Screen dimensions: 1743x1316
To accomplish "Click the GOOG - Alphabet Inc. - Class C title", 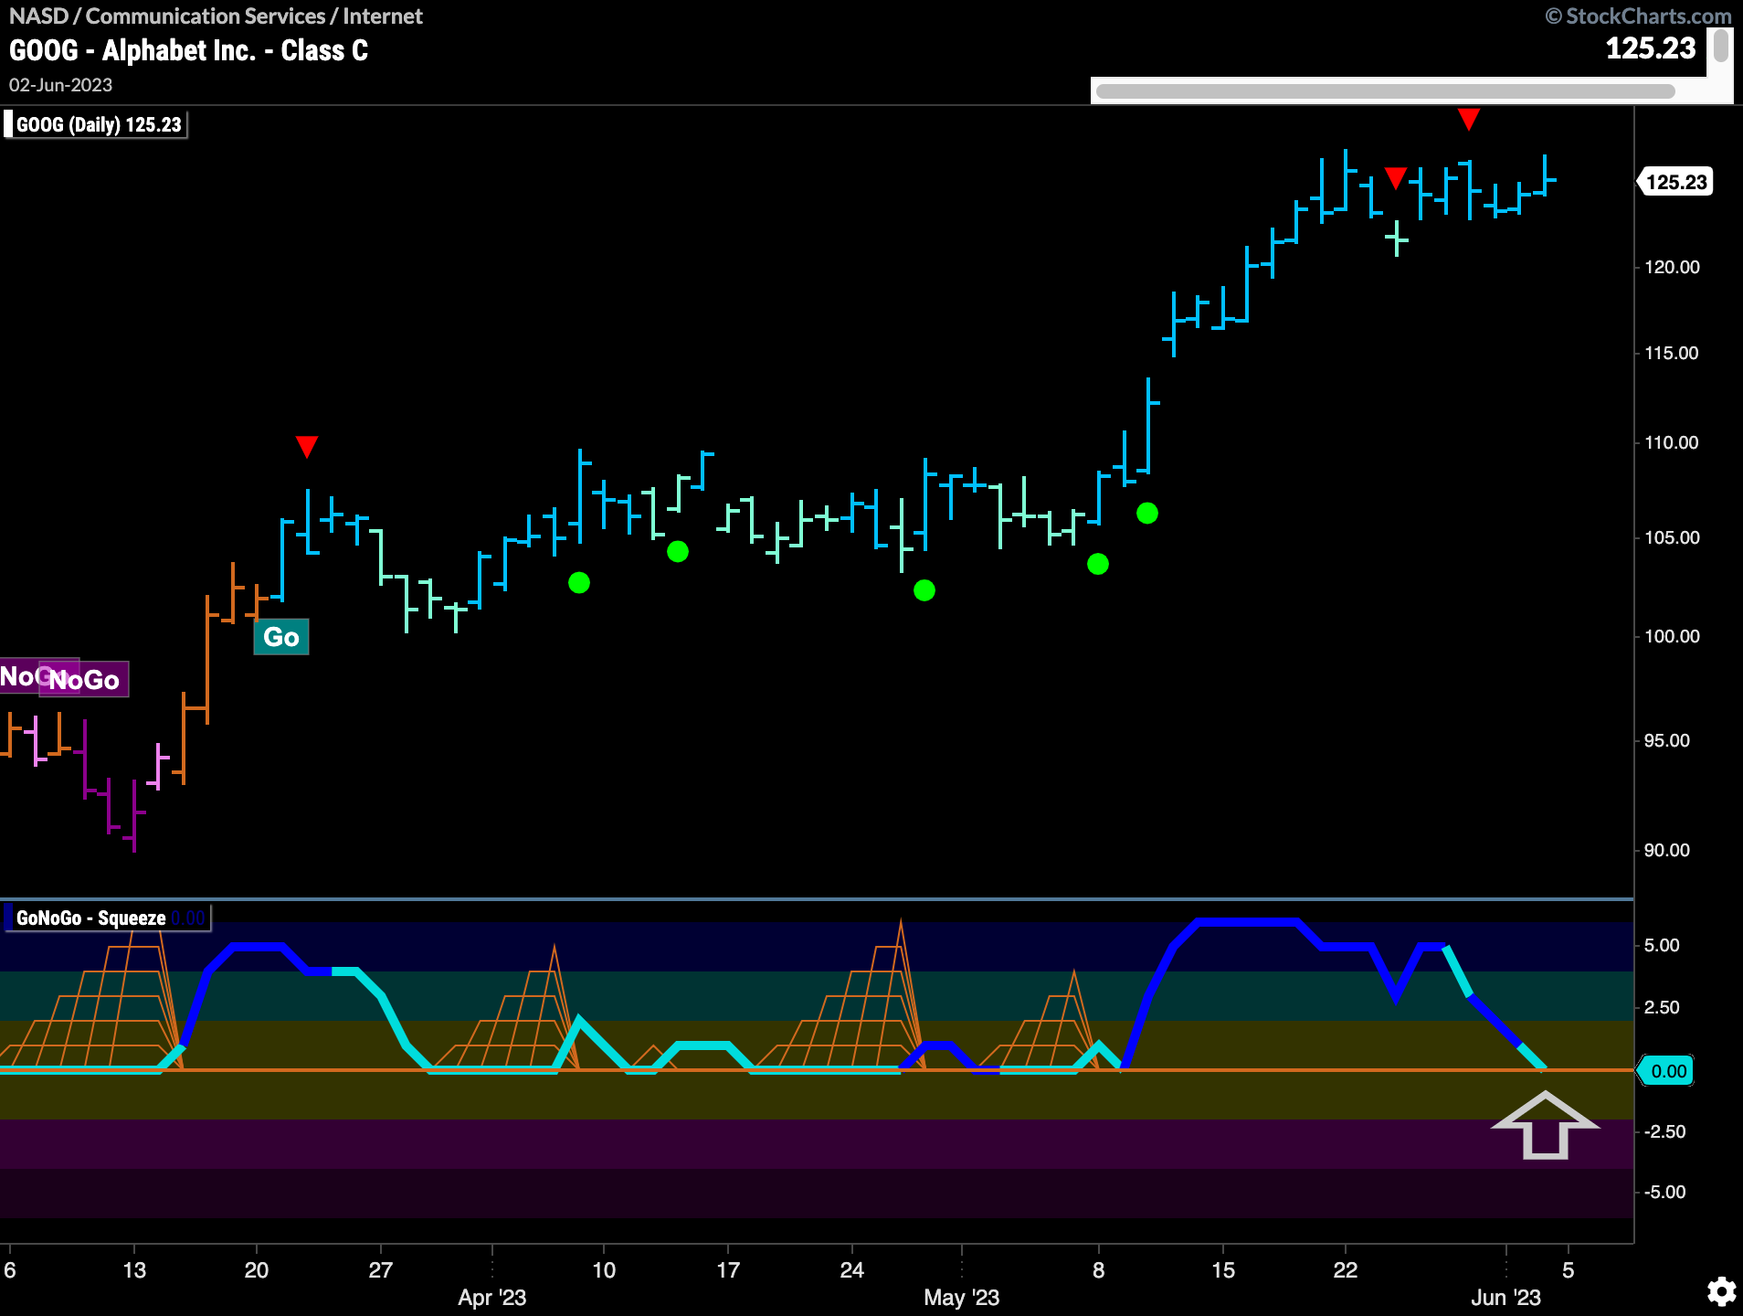I will click(x=189, y=50).
